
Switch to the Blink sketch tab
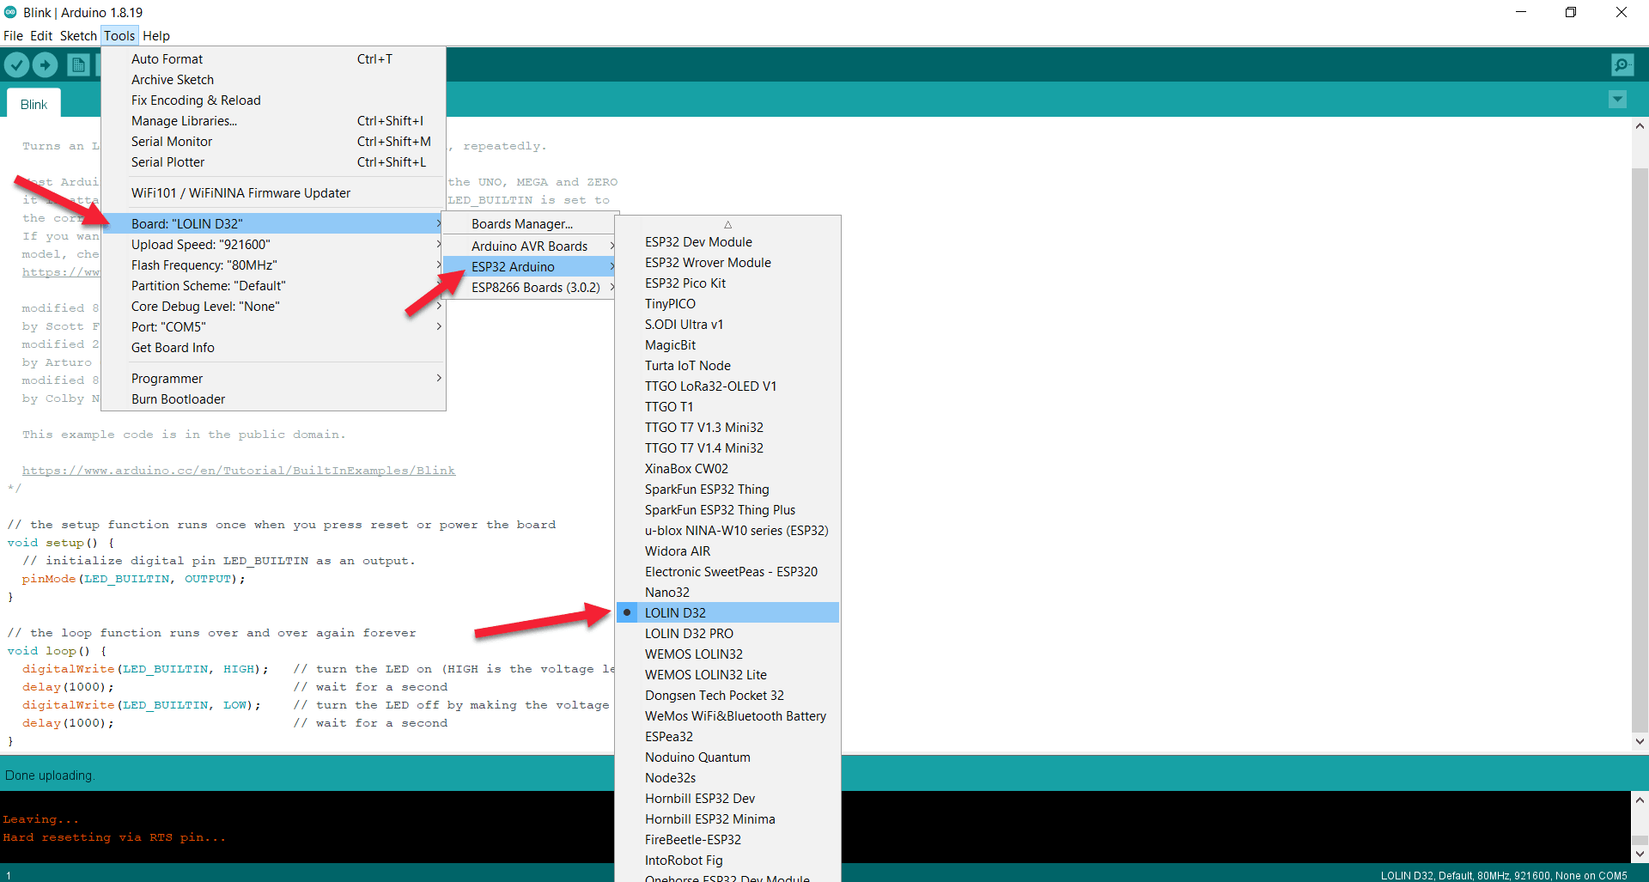[34, 104]
